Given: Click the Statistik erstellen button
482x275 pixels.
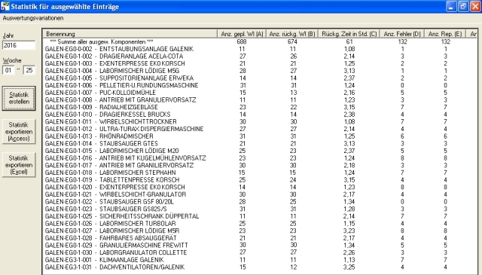Looking at the screenshot, I should [x=19, y=99].
